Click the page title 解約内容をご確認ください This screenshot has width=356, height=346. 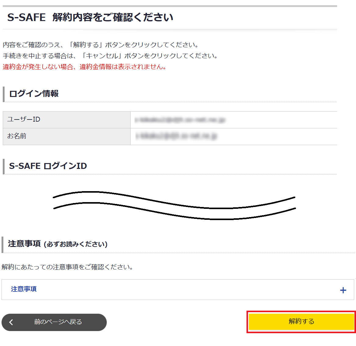tap(113, 17)
